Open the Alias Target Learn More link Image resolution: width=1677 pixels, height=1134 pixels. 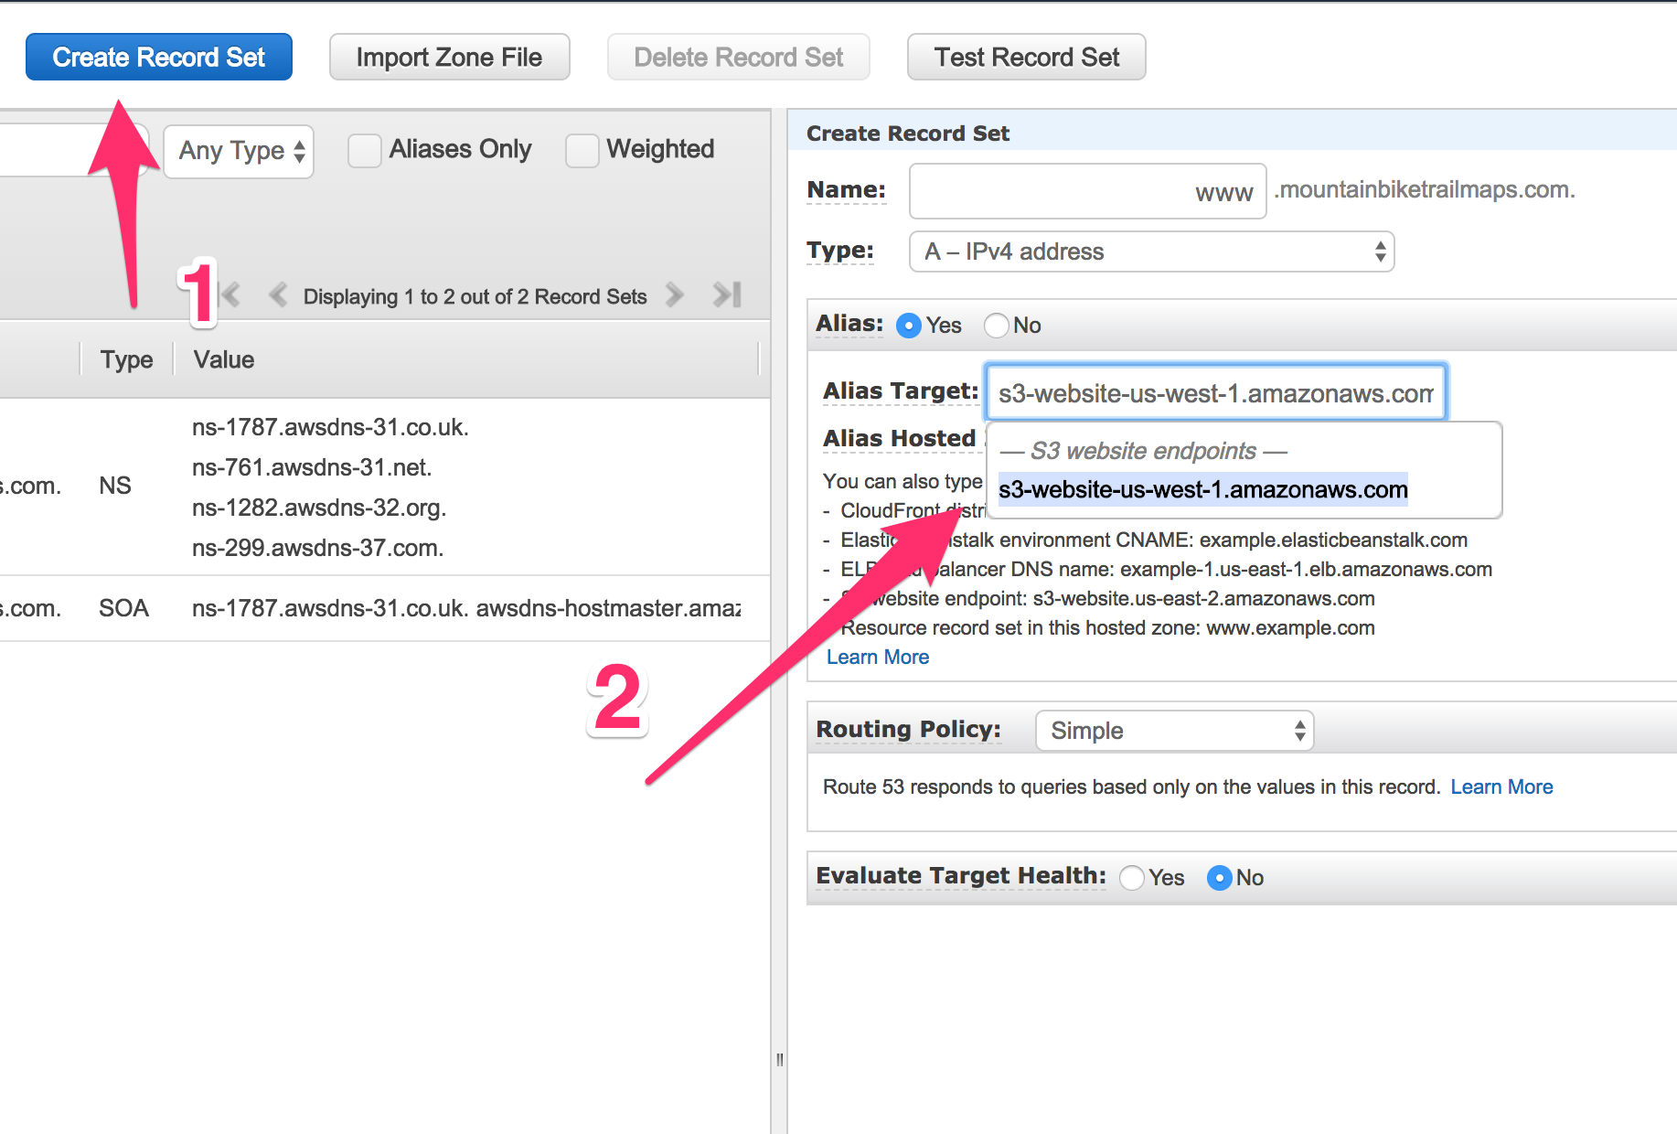coord(878,657)
